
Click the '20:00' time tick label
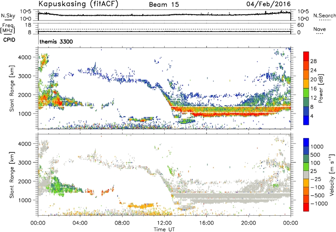point(248,223)
